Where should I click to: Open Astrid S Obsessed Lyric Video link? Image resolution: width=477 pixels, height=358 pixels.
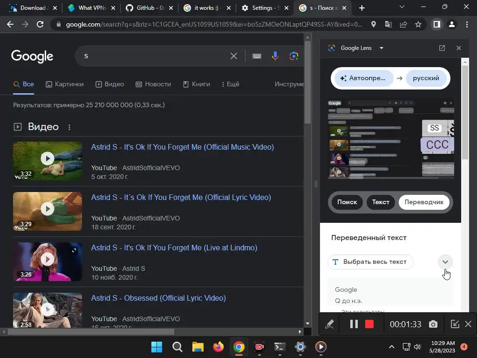158,298
